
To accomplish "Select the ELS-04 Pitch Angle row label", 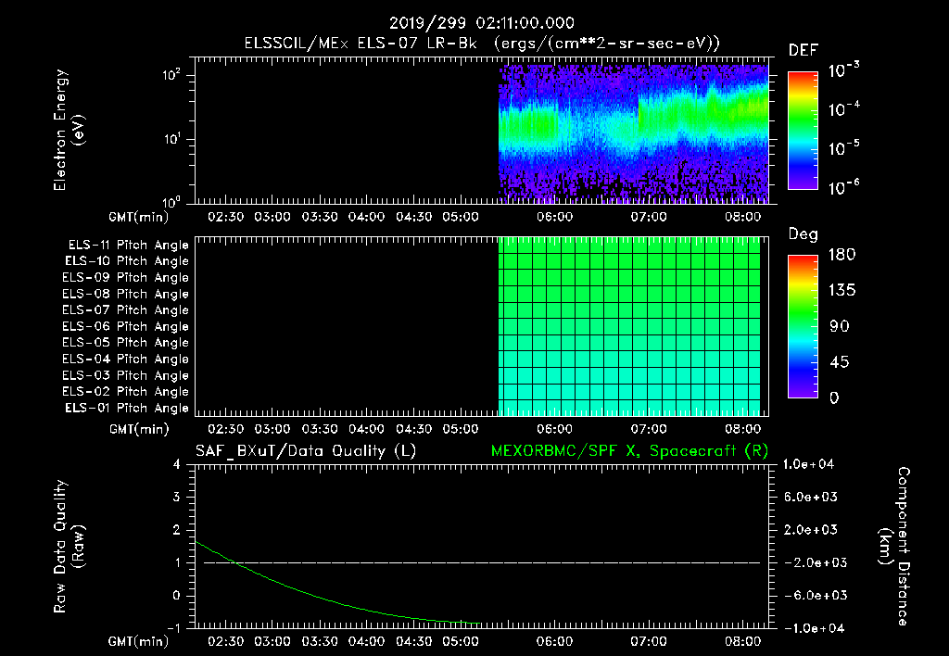I will pos(125,360).
